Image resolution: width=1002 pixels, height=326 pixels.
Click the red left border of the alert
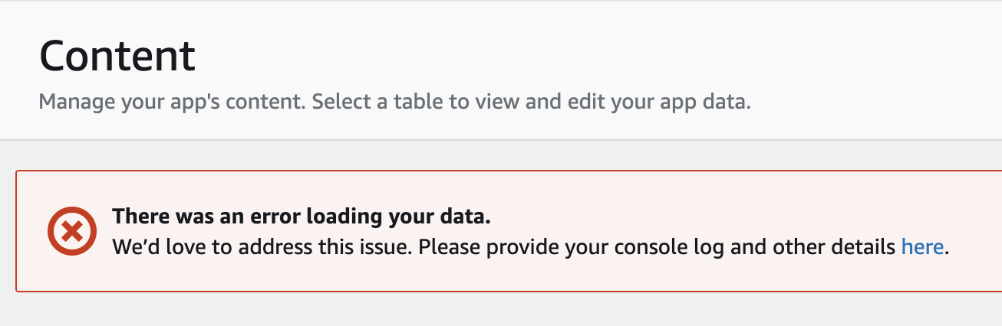(17, 231)
